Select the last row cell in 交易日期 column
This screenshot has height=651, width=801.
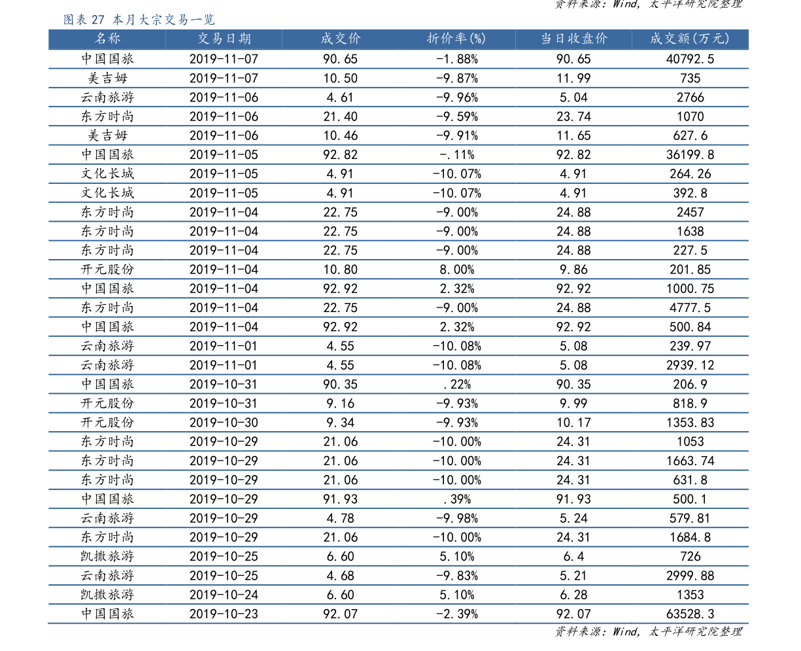point(224,614)
